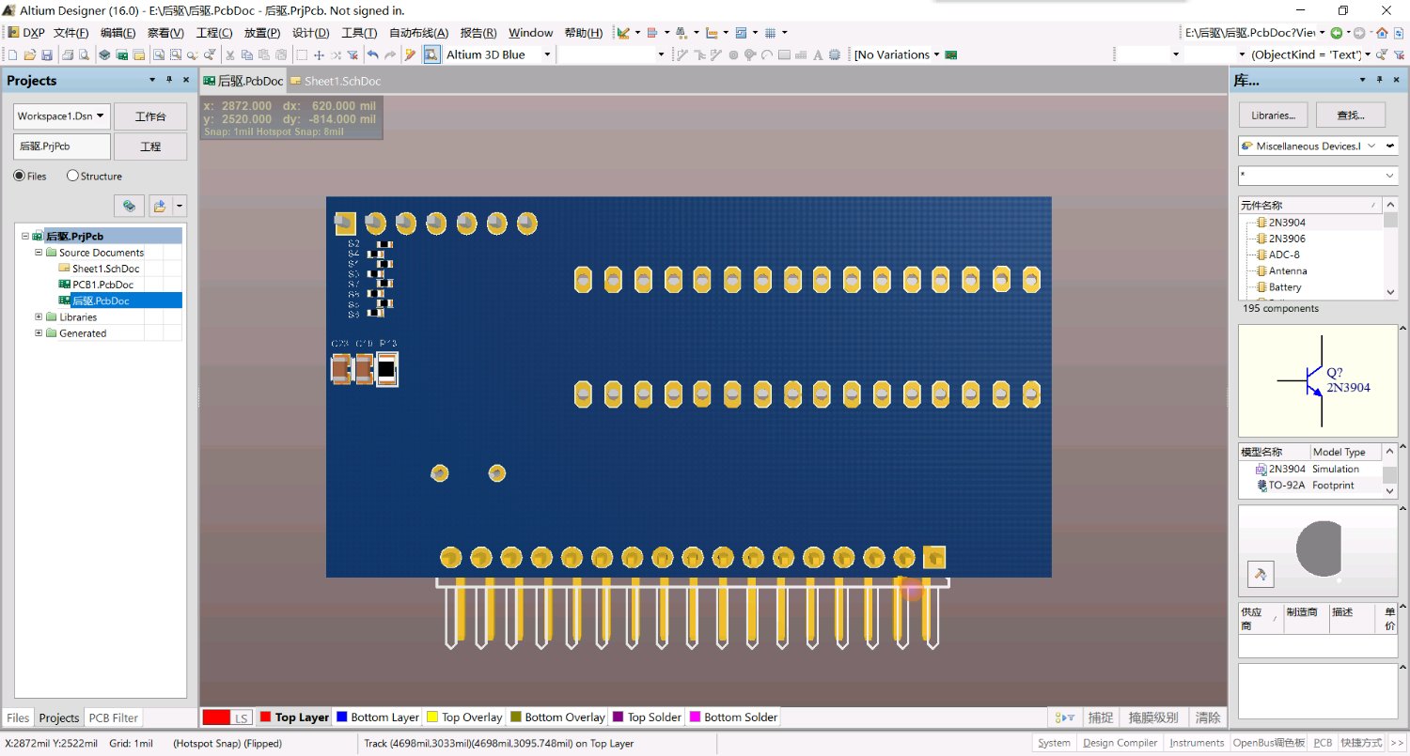The height and width of the screenshot is (756, 1410).
Task: Click the Undo arrow in the toolbar
Action: (373, 55)
